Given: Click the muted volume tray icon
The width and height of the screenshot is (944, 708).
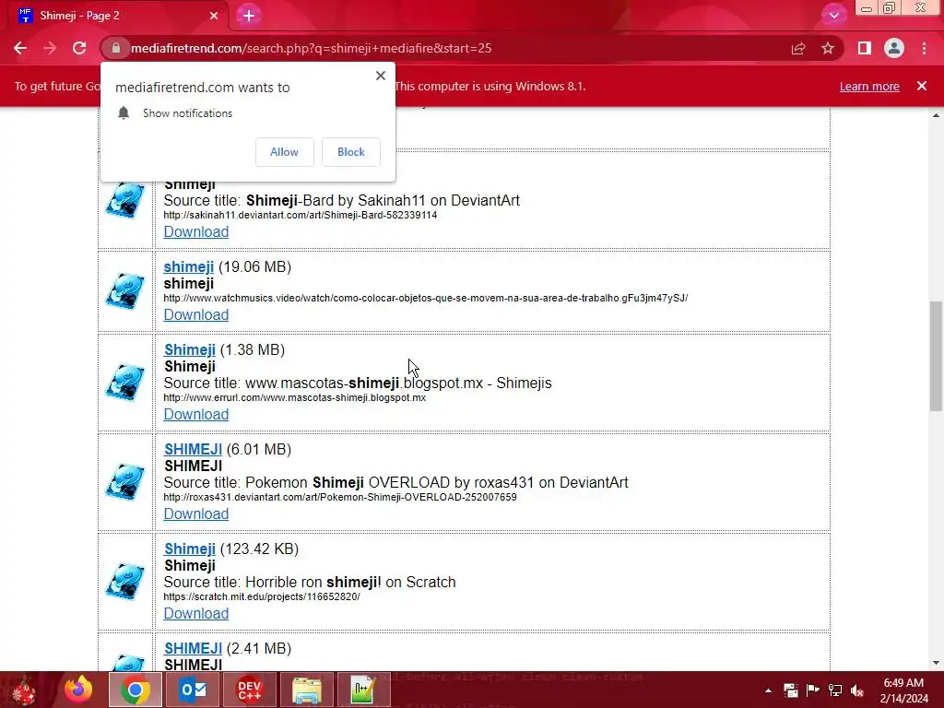Looking at the screenshot, I should click(x=857, y=690).
